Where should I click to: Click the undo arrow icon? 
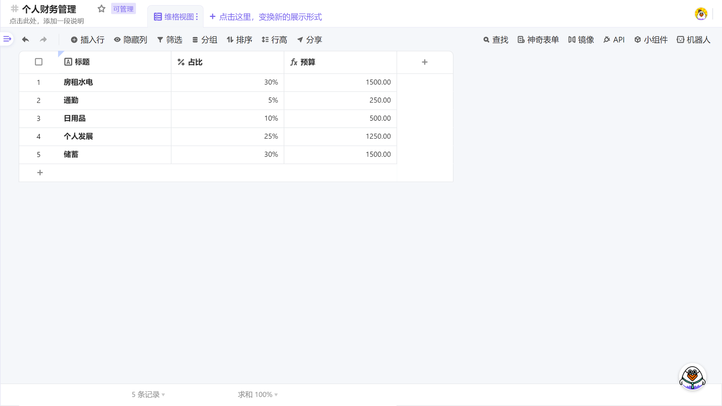coord(26,39)
